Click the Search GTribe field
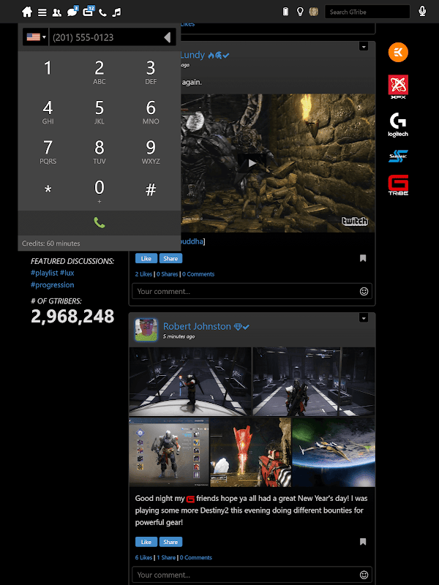 (367, 12)
